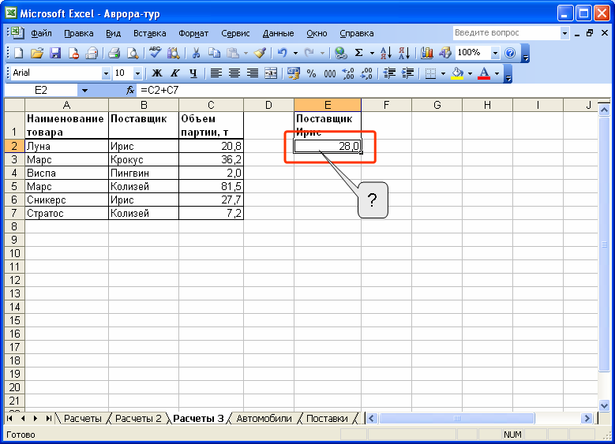The image size is (615, 444).
Task: Apply thousands separator 000 format
Action: coord(330,73)
